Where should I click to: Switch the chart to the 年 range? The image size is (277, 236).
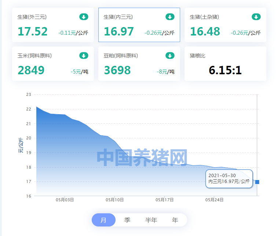pyautogui.click(x=175, y=220)
